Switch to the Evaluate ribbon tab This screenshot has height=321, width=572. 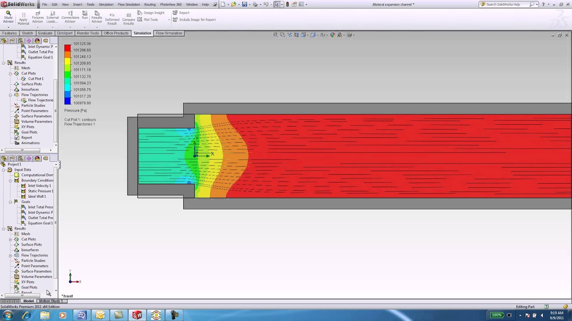point(45,33)
